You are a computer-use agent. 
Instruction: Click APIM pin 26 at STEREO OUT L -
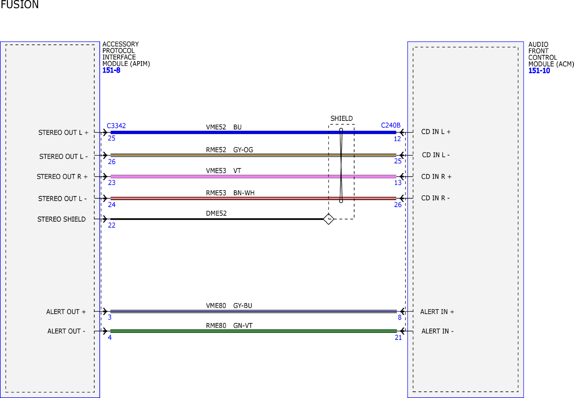click(112, 162)
